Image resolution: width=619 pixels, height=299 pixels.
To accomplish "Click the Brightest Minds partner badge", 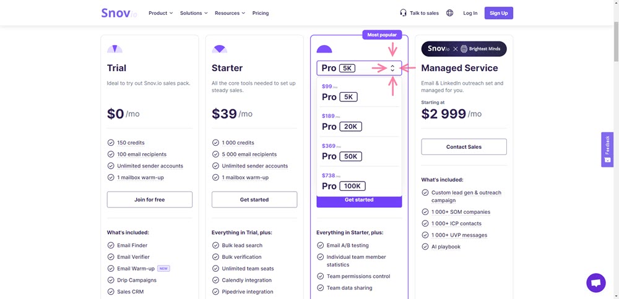I will 464,49.
